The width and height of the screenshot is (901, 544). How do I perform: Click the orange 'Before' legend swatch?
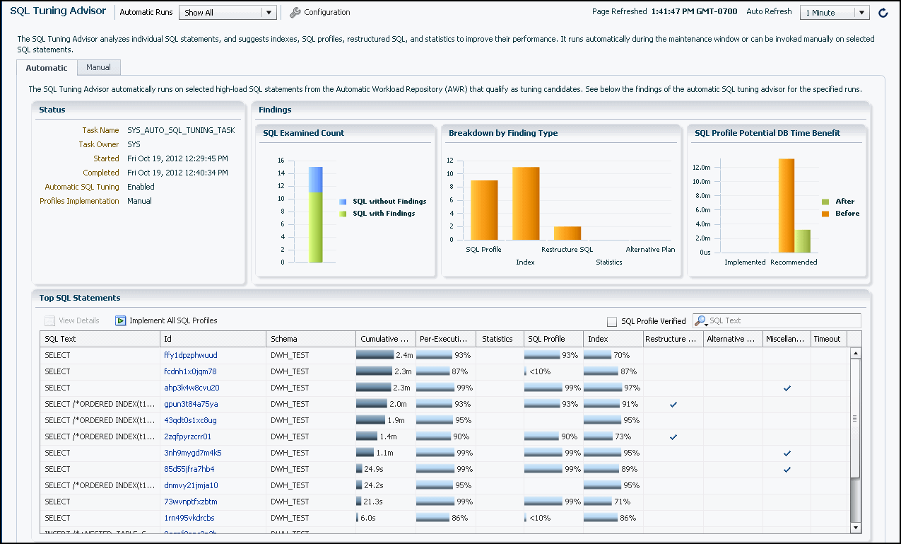point(825,214)
